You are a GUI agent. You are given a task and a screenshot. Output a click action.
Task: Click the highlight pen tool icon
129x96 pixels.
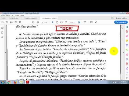[x=96, y=22]
